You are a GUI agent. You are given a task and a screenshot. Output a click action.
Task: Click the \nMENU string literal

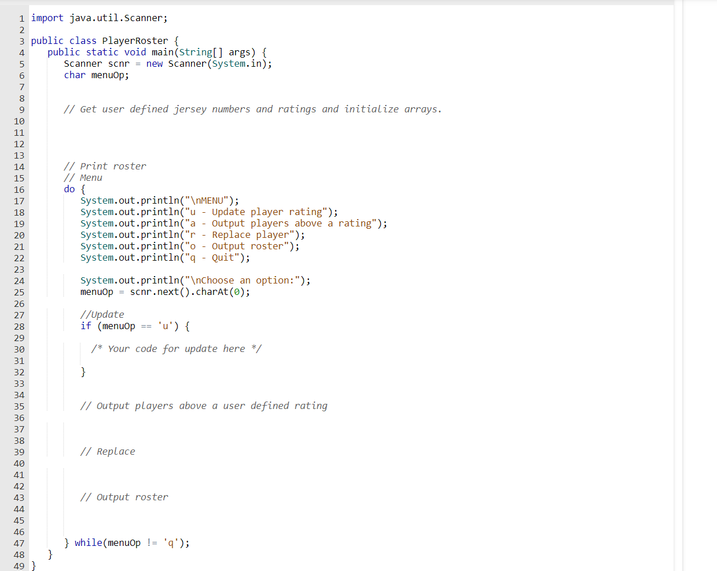tap(212, 200)
